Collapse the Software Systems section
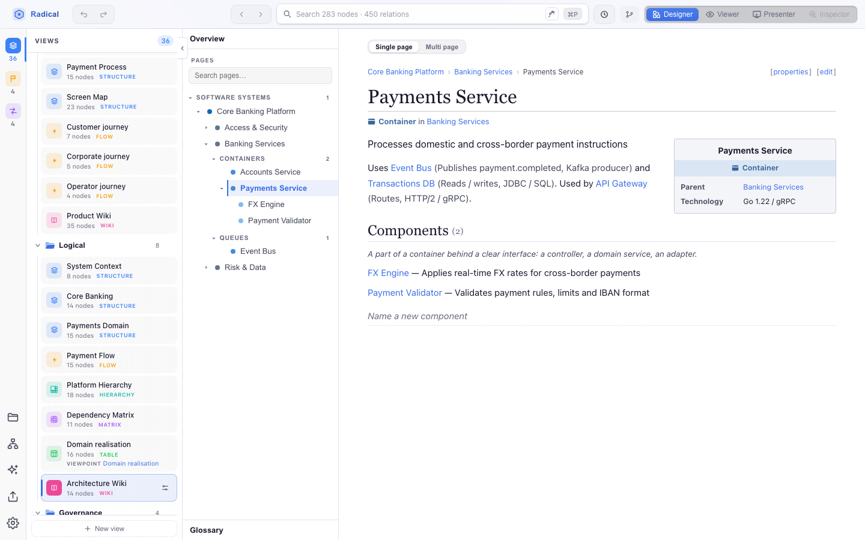Screen dimensions: 865x540 [190, 98]
